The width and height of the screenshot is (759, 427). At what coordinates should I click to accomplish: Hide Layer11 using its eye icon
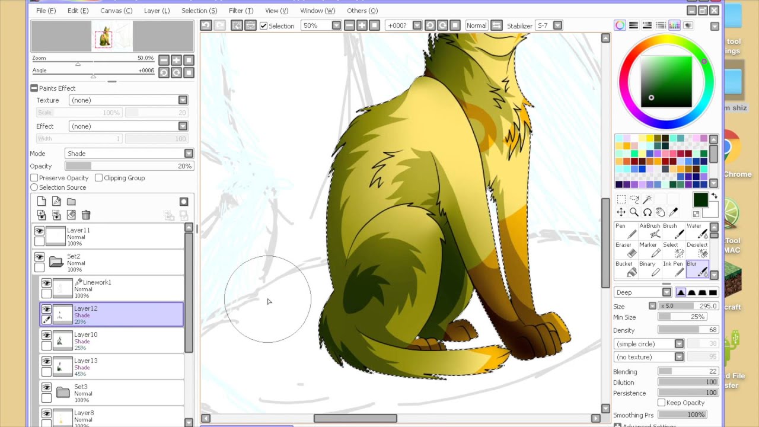click(39, 231)
